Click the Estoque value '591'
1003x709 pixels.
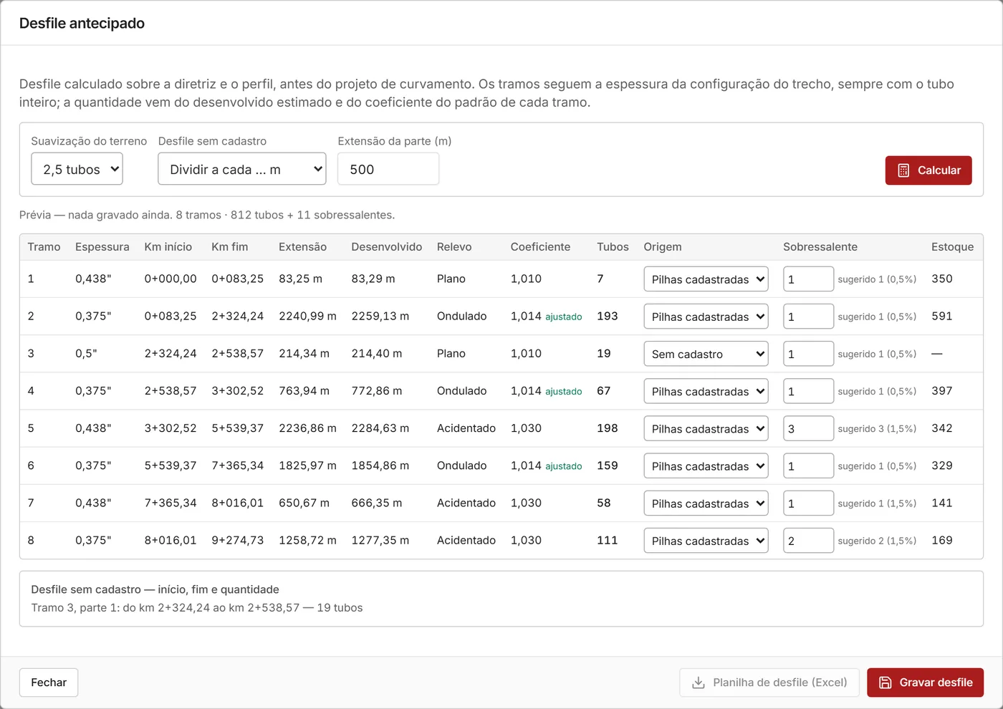point(942,316)
